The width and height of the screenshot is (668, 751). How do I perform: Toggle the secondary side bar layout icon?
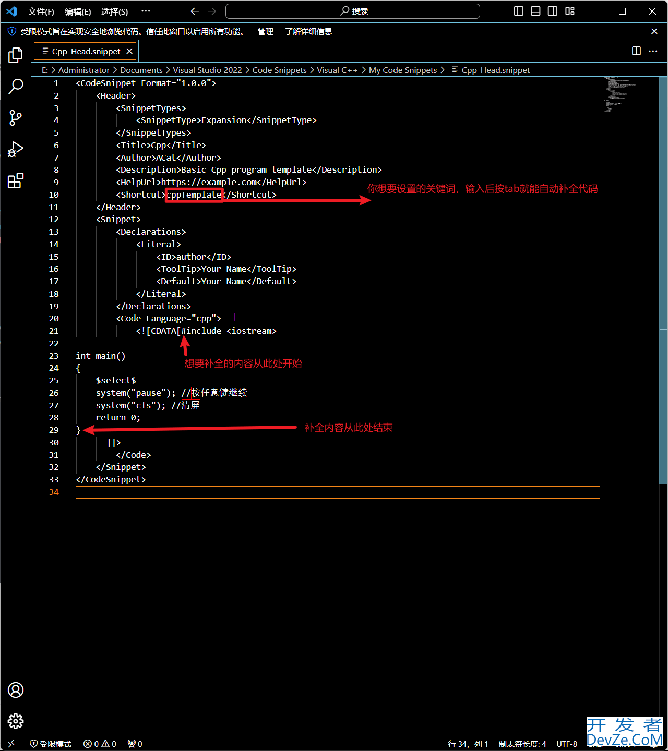[x=553, y=11]
